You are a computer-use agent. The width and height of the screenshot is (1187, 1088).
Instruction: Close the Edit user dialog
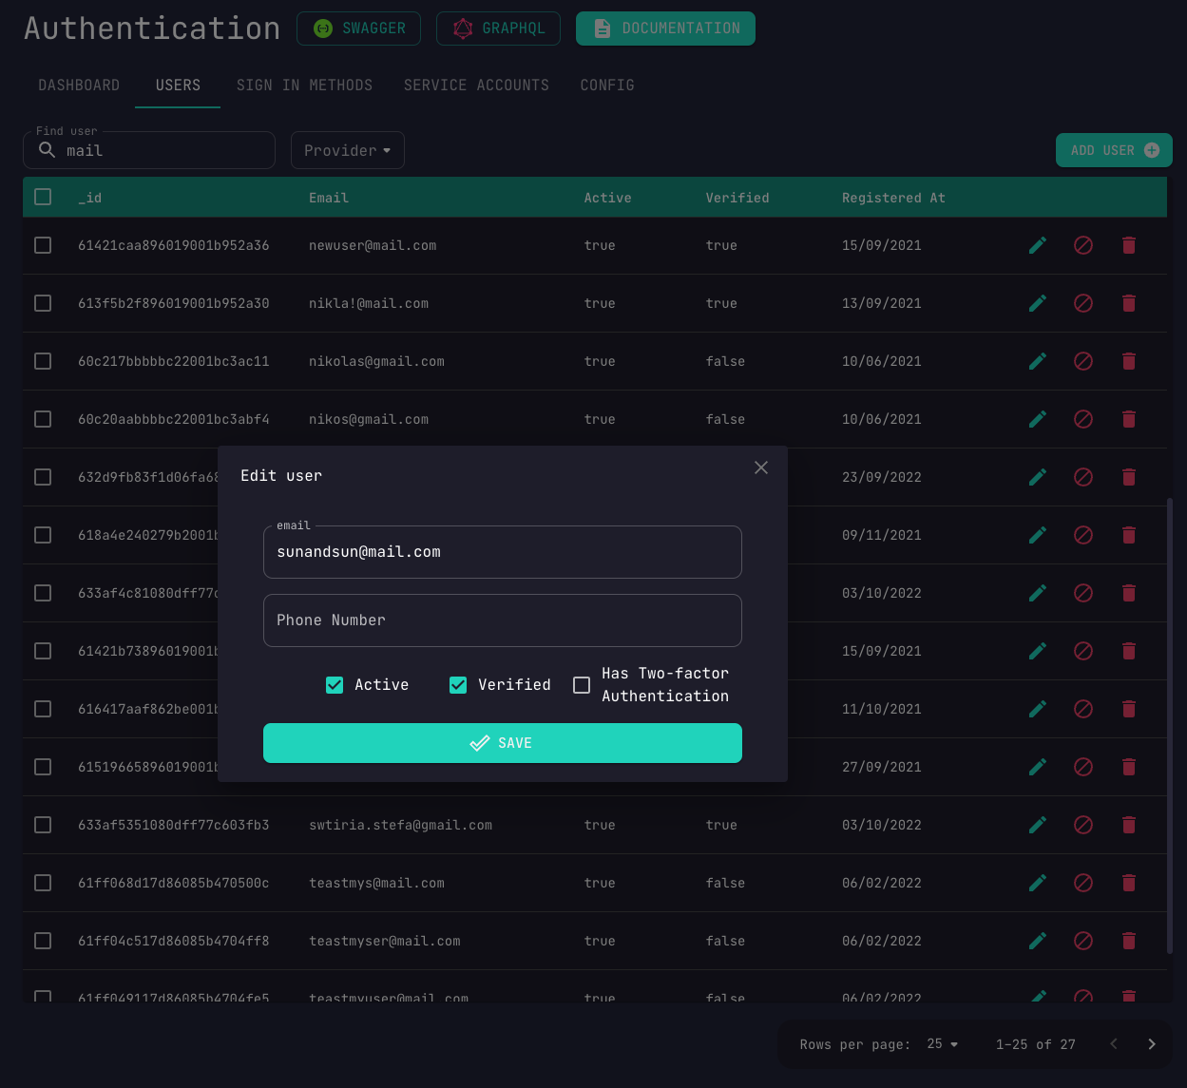(761, 468)
